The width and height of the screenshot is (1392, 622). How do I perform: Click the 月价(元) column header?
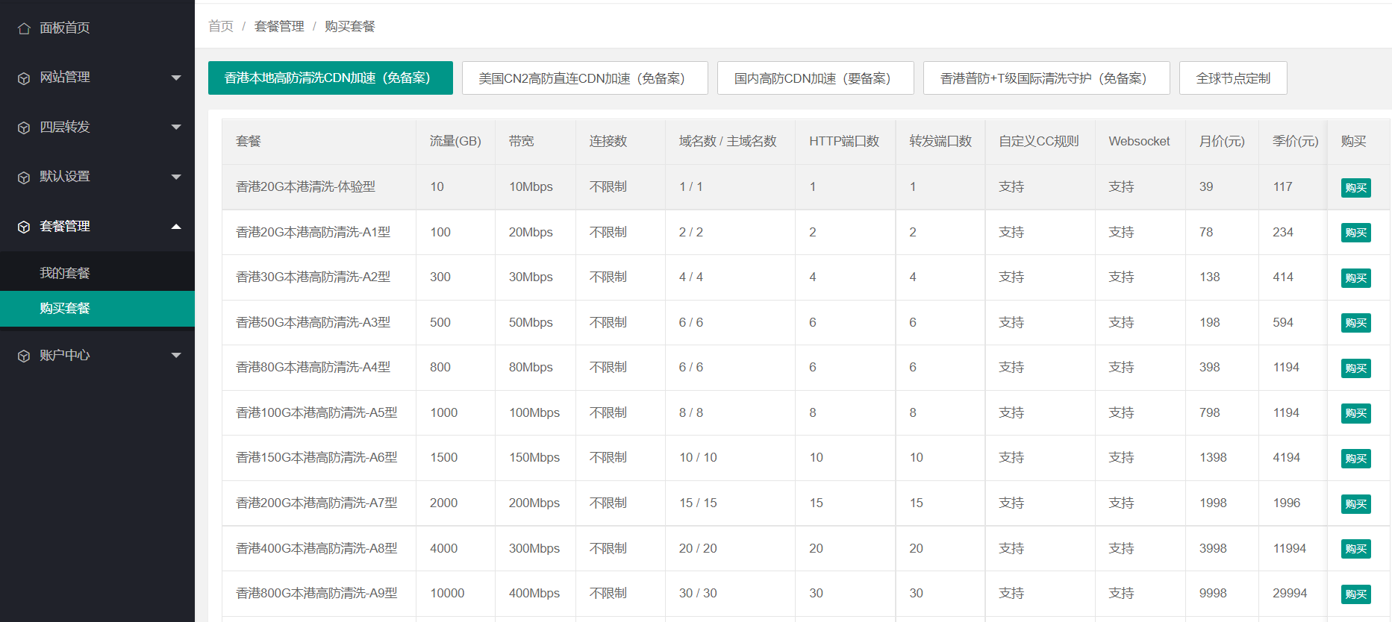click(x=1222, y=141)
